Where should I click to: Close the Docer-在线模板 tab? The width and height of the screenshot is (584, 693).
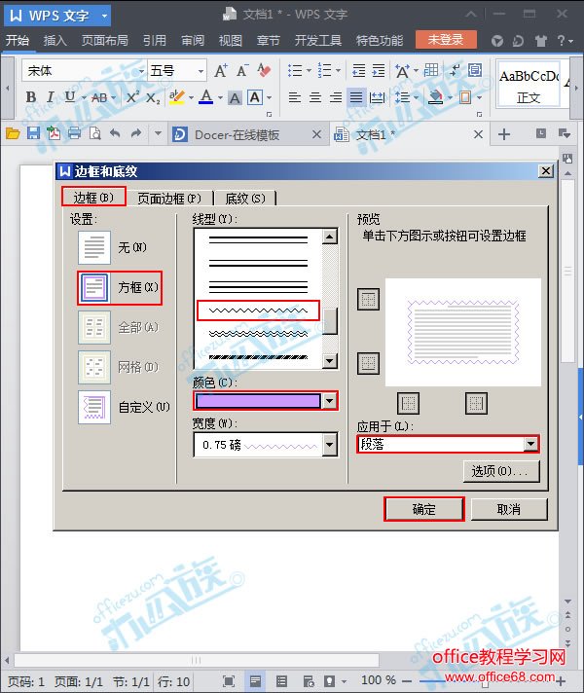coord(316,134)
